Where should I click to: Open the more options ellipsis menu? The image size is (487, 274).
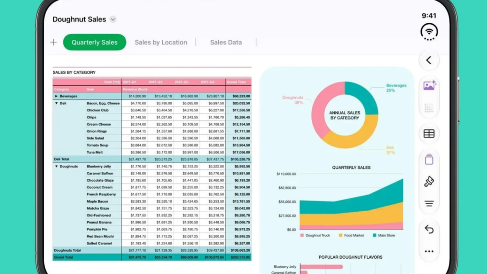(429, 251)
